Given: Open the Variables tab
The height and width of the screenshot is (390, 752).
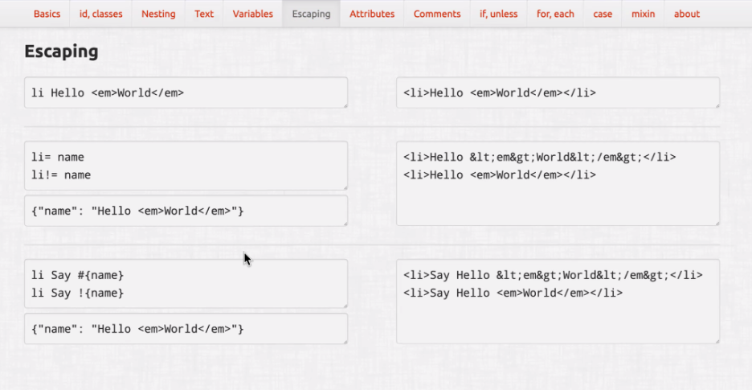Looking at the screenshot, I should pyautogui.click(x=253, y=14).
